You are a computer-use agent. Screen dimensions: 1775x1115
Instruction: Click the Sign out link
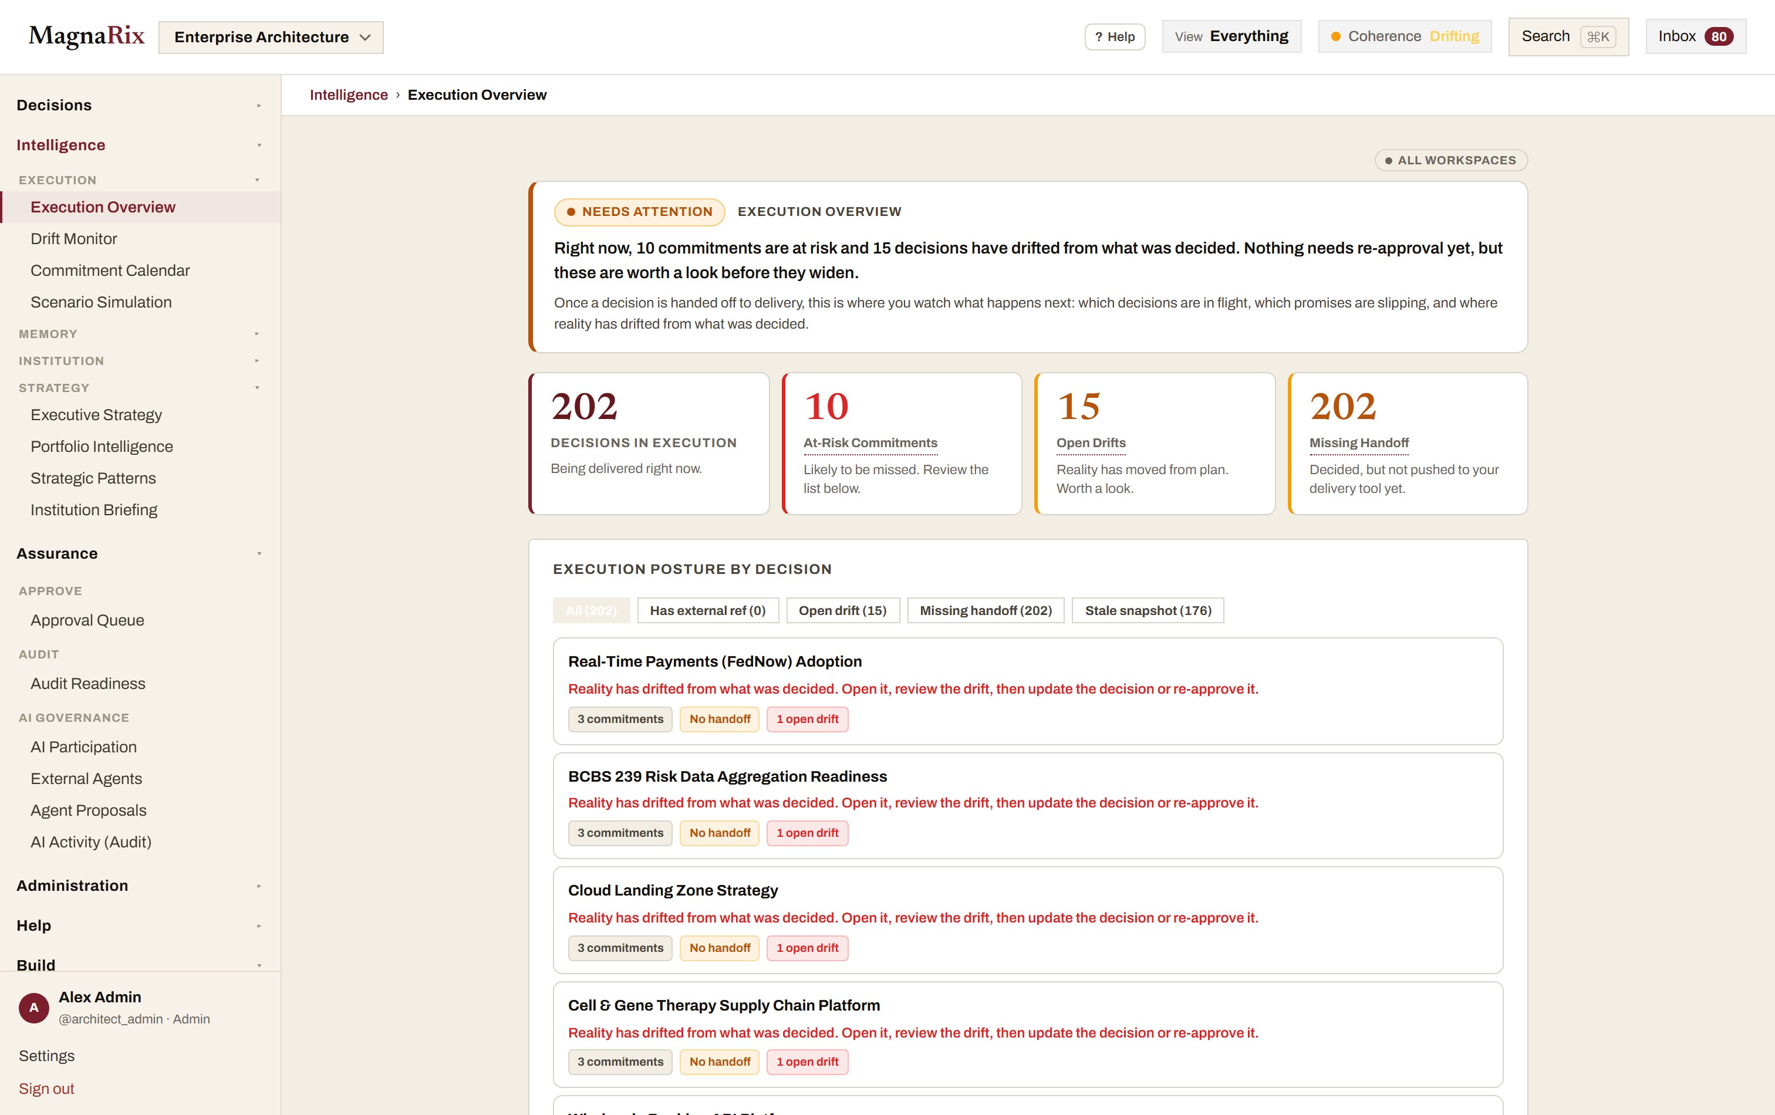click(46, 1089)
